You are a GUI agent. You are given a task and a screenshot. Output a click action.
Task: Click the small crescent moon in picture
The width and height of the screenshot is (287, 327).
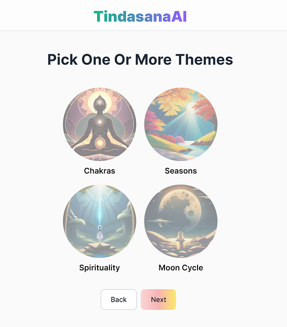click(161, 225)
